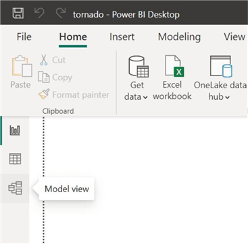Open the Modeling ribbon tab
Screen dimensions: 248x244
(179, 37)
